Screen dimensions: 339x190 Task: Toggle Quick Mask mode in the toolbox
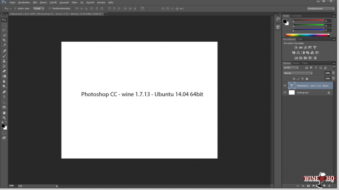coord(4,133)
